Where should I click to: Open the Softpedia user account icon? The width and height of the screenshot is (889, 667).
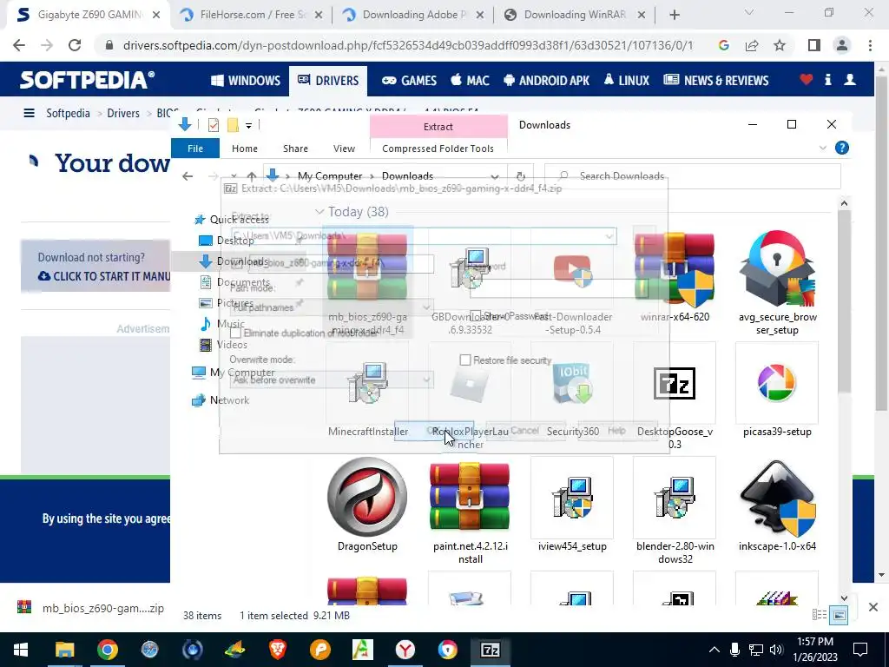pos(850,80)
